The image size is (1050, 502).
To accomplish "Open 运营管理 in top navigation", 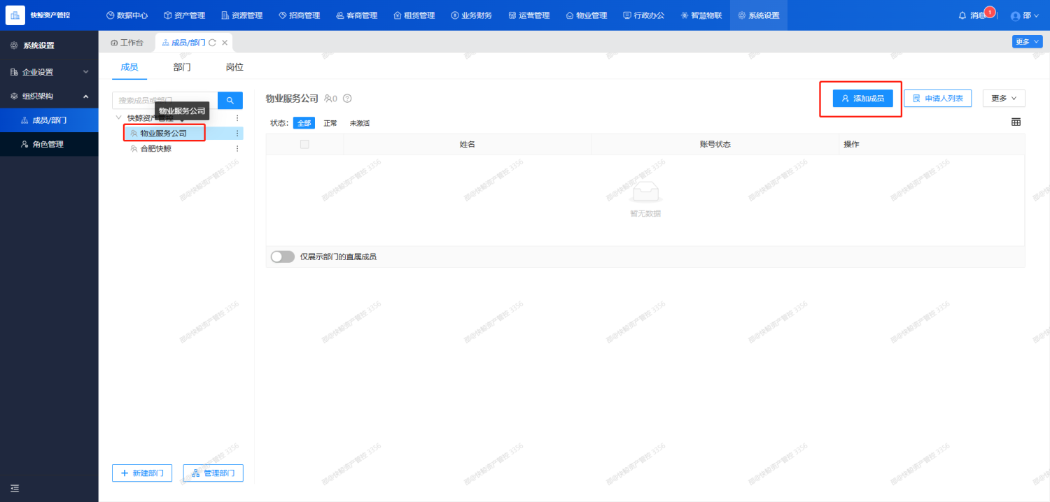I will tap(528, 15).
